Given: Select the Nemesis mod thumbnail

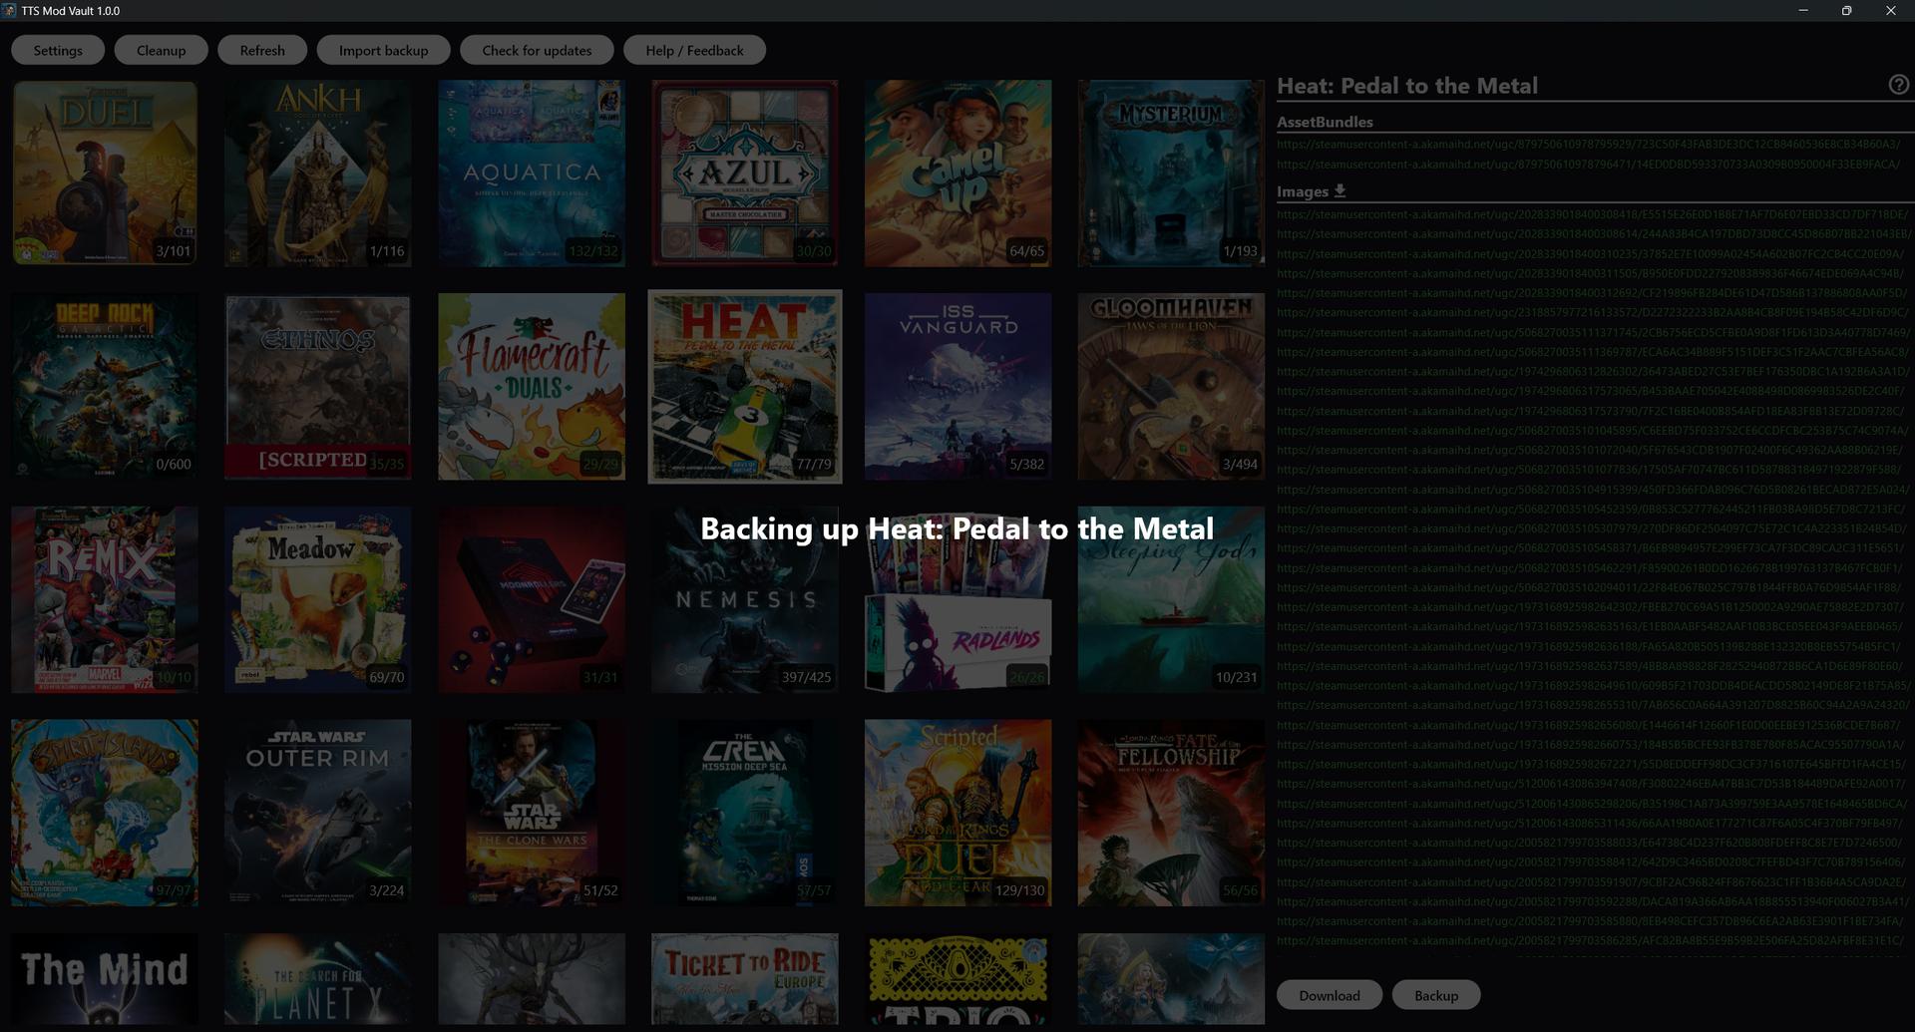Looking at the screenshot, I should point(745,599).
